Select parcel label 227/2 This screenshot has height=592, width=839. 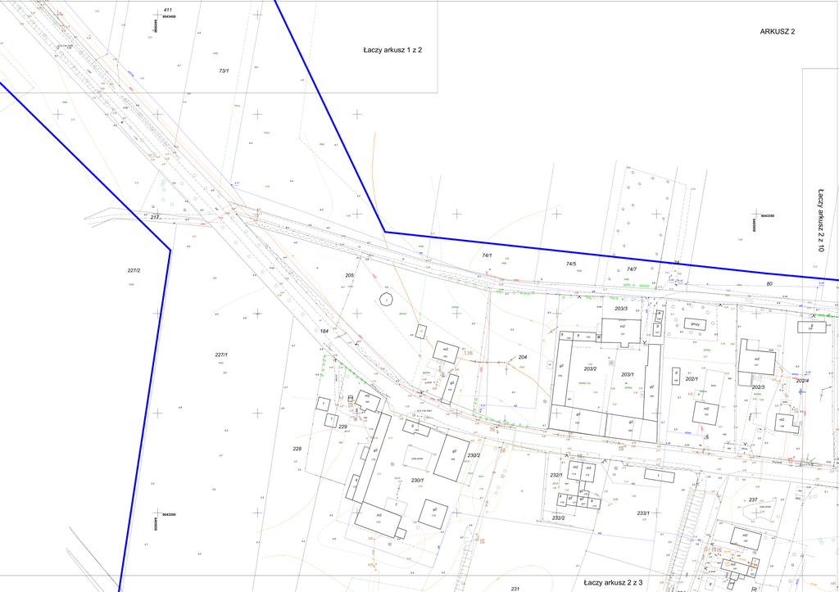pyautogui.click(x=134, y=270)
